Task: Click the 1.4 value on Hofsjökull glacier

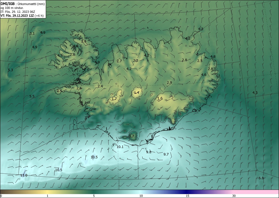Action: (x=136, y=93)
